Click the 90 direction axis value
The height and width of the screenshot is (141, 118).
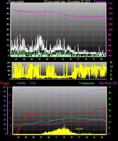tap(9, 75)
